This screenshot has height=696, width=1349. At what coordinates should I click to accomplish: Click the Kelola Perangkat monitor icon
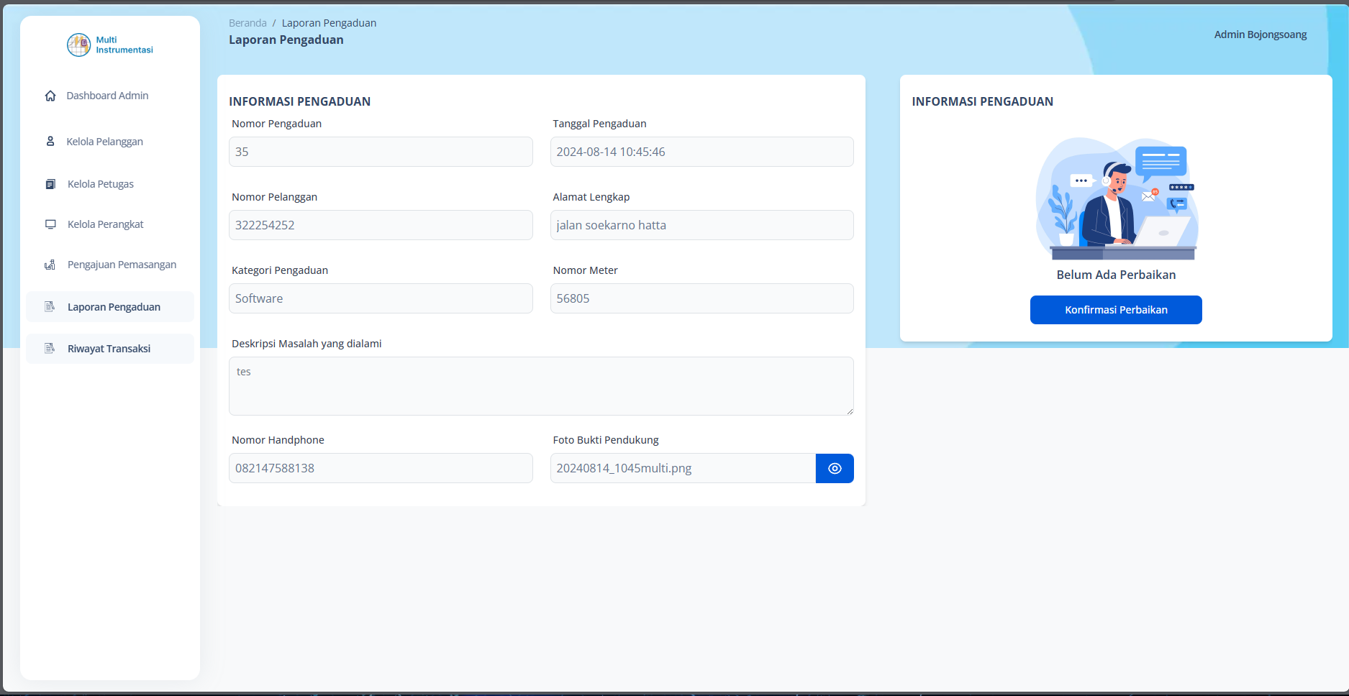click(x=50, y=224)
